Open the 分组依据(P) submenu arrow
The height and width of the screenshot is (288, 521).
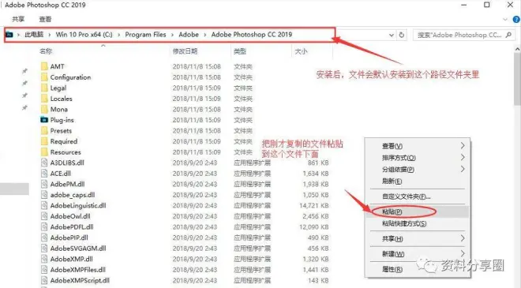tap(463, 169)
